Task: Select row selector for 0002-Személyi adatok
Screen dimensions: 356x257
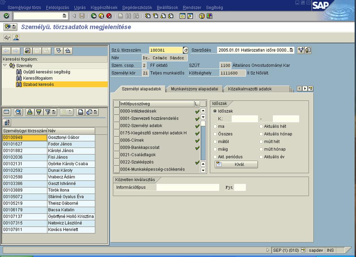Action: coord(116,126)
